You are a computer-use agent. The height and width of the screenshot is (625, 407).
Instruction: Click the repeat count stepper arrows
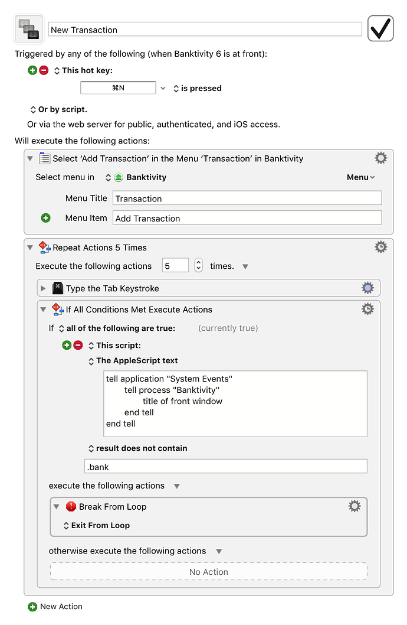[x=199, y=265]
